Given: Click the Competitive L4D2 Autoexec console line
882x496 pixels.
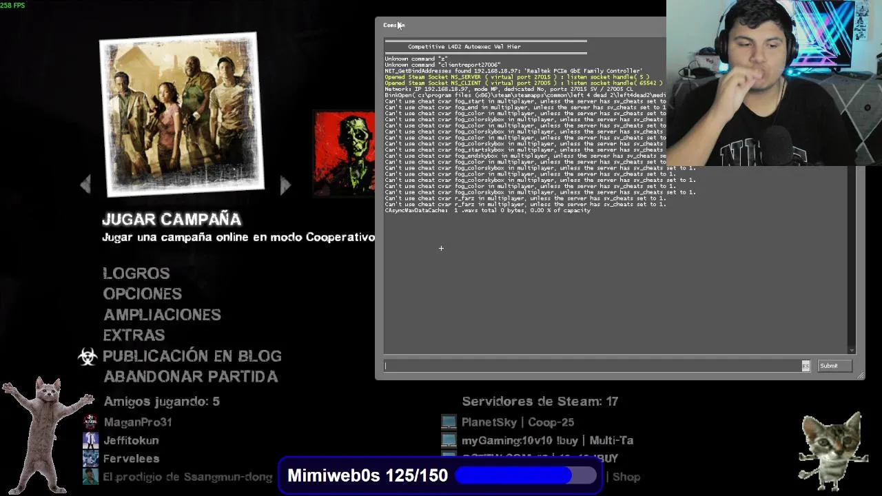Looking at the screenshot, I should click(464, 47).
